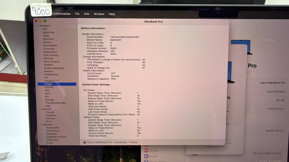
Task: Click Apple M4 Max chip text
Action: point(275,92)
